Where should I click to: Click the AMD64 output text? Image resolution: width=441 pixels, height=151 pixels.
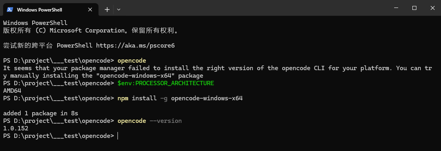point(12,91)
